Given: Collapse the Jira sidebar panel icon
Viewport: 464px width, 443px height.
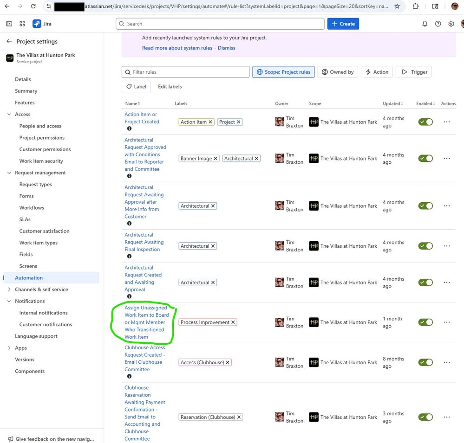Looking at the screenshot, I should point(9,24).
